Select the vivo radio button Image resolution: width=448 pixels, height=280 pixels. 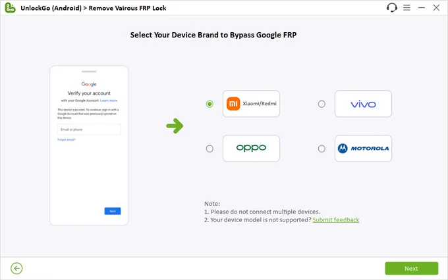tap(322, 104)
